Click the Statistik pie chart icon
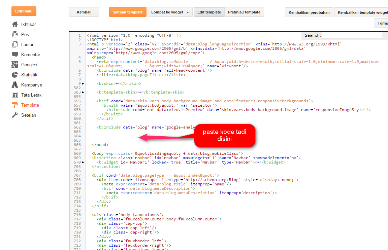388x250 pixels. 15,75
